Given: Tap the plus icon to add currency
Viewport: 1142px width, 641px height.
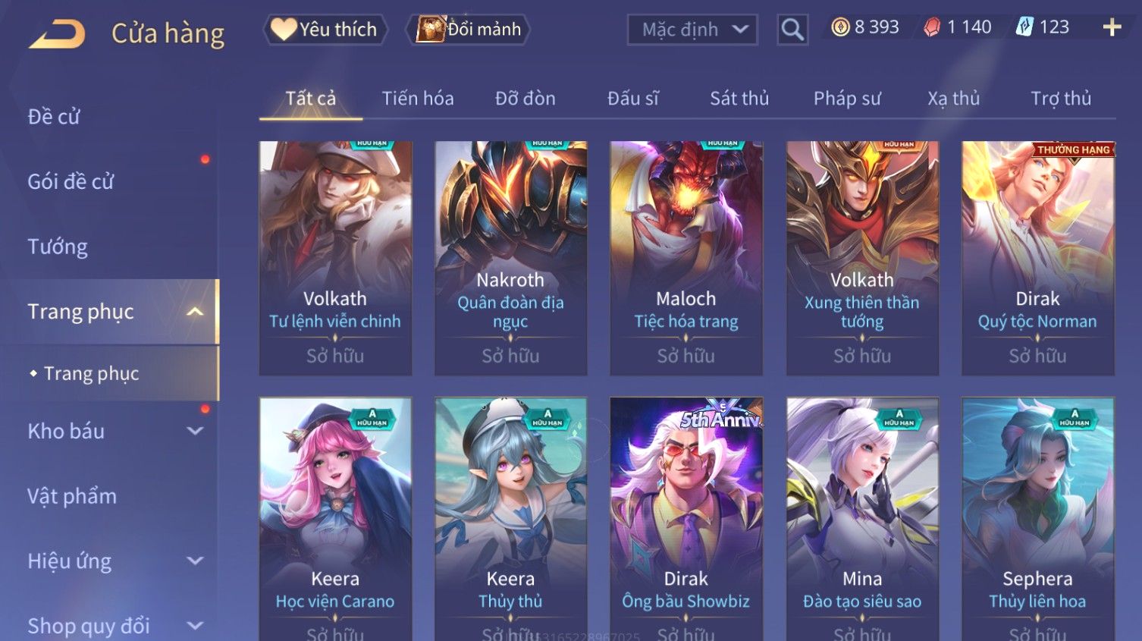Looking at the screenshot, I should click(1112, 27).
